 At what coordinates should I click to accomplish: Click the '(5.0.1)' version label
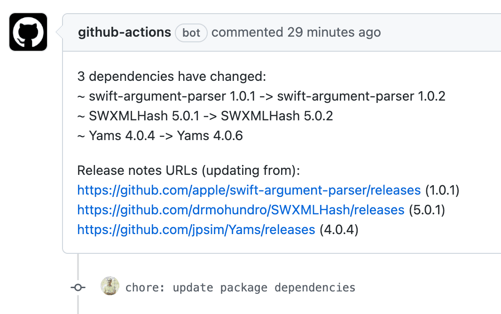(x=425, y=210)
